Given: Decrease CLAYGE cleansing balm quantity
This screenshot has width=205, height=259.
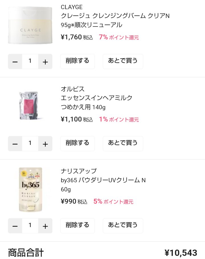Looking at the screenshot, I should [x=15, y=62].
